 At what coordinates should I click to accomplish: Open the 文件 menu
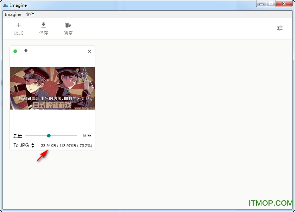click(x=30, y=14)
